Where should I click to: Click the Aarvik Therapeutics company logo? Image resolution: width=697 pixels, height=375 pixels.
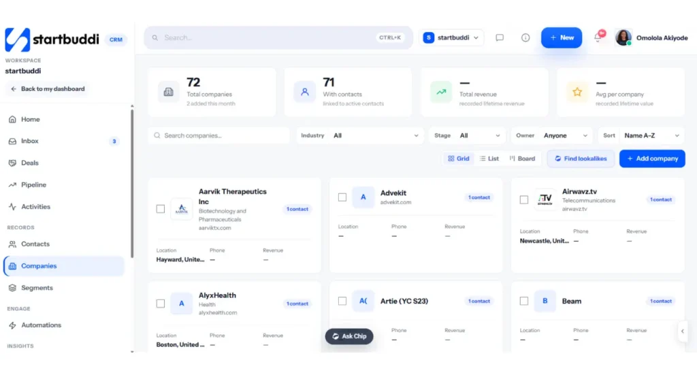(x=181, y=209)
